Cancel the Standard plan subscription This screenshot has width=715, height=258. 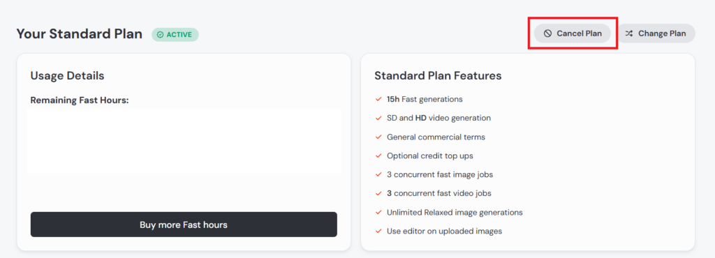[x=573, y=33]
